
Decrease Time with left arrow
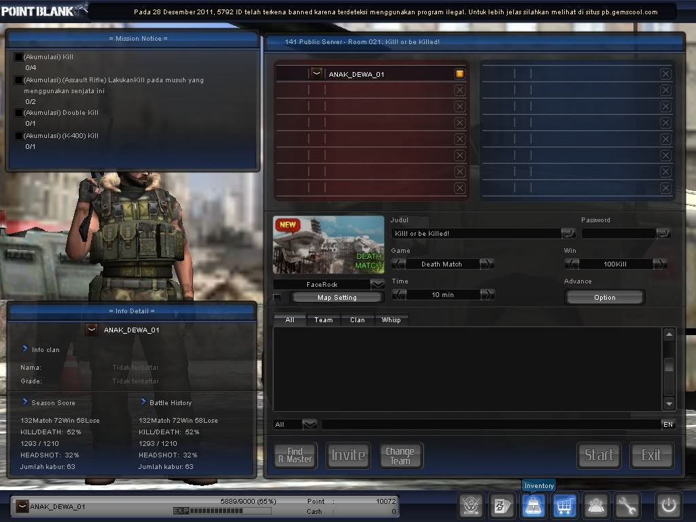point(398,295)
